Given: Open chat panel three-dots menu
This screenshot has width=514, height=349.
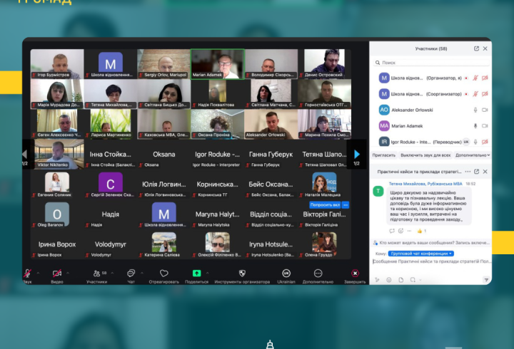Looking at the screenshot, I should pyautogui.click(x=468, y=172).
